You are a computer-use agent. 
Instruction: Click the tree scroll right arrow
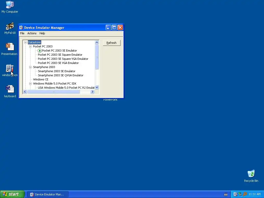coord(92,92)
